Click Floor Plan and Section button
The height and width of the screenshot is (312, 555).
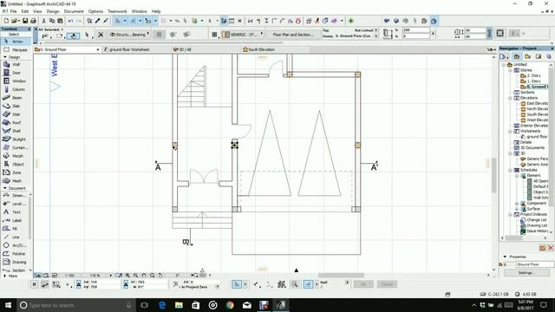pos(293,35)
